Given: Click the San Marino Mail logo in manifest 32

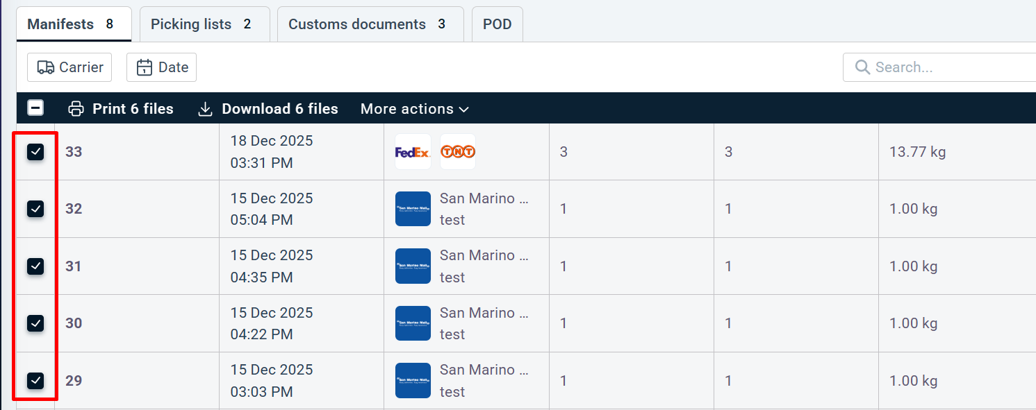Looking at the screenshot, I should pyautogui.click(x=413, y=209).
